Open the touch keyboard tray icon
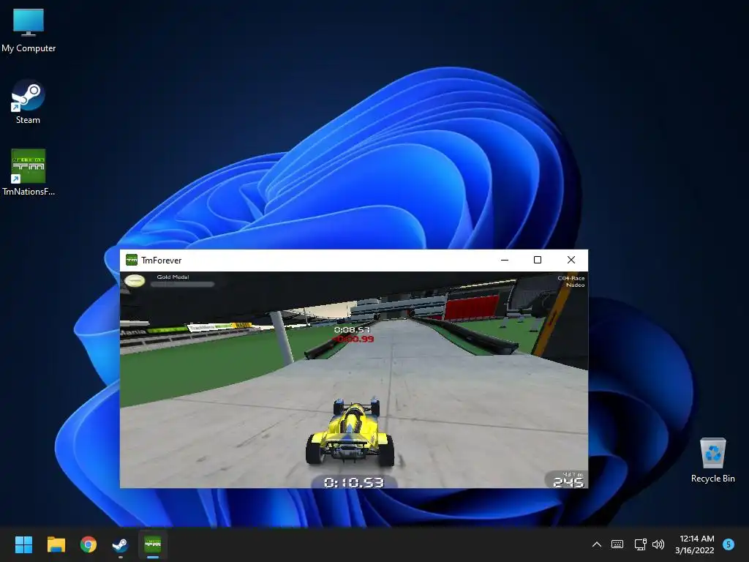This screenshot has height=562, width=749. pyautogui.click(x=617, y=544)
